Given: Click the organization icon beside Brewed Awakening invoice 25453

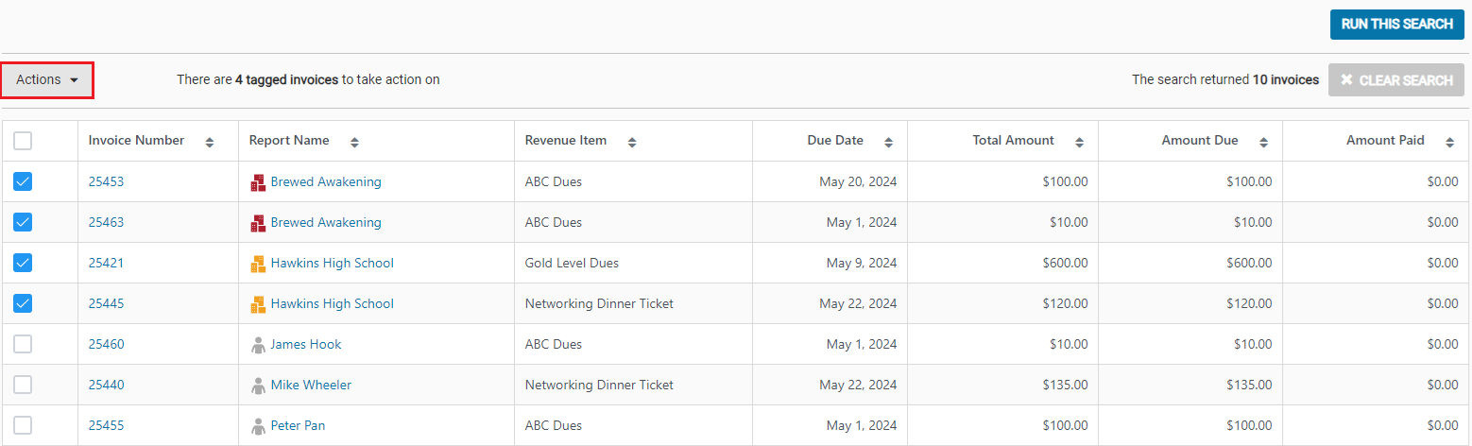Looking at the screenshot, I should [x=258, y=182].
